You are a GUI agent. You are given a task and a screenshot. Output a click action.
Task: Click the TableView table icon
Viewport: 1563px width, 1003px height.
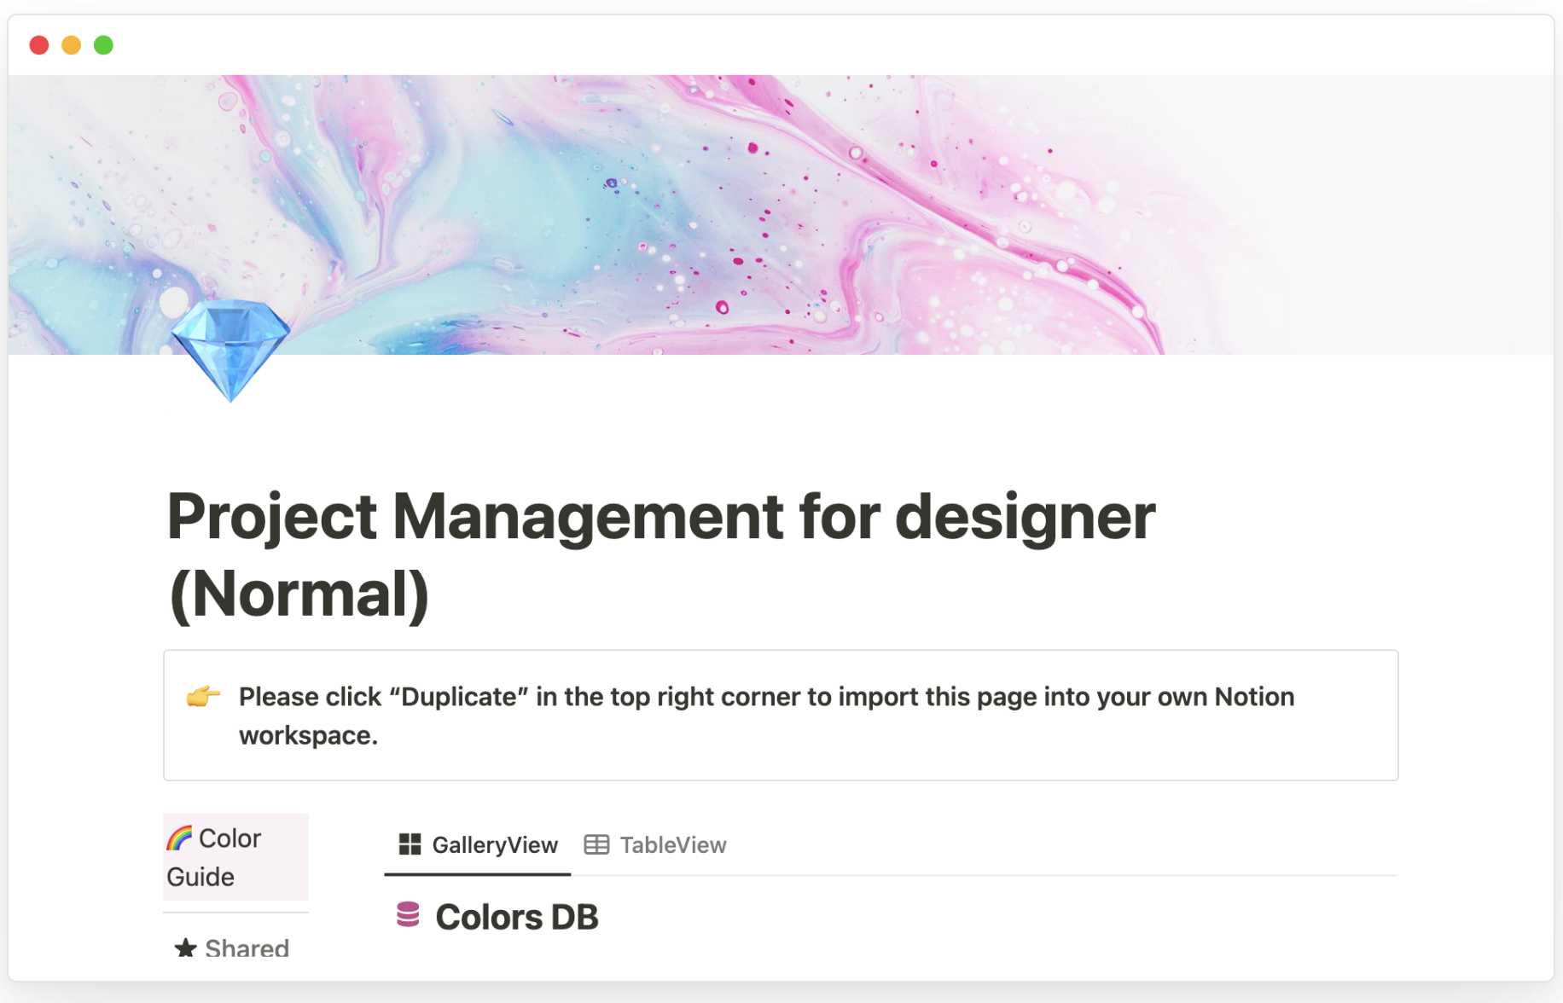[x=596, y=844]
